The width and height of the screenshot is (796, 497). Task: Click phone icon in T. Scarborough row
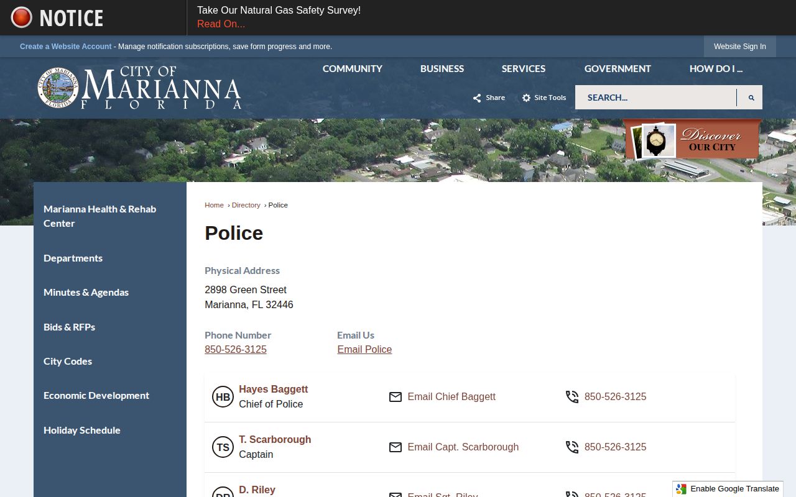pos(572,447)
